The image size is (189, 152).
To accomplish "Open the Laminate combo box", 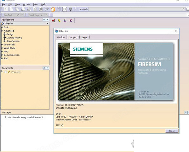I will (x=137, y=9).
